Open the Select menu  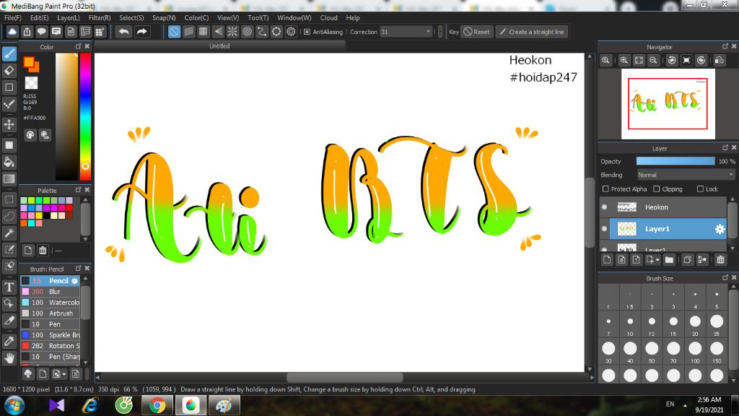point(131,18)
